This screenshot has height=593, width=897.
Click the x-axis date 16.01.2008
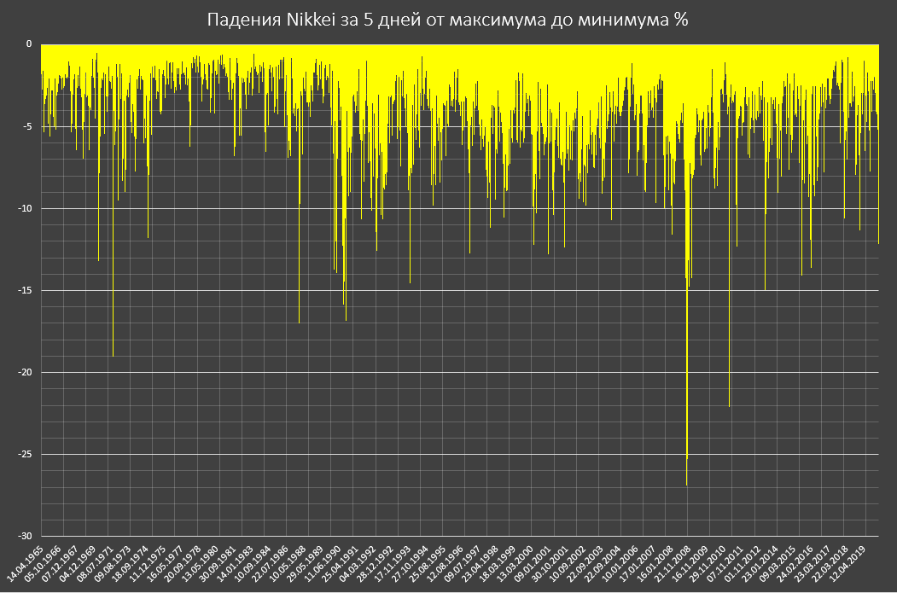coord(653,564)
